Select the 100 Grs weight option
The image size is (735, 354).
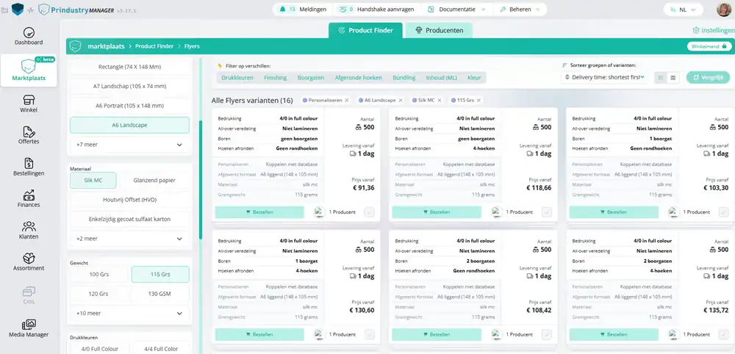pos(99,275)
